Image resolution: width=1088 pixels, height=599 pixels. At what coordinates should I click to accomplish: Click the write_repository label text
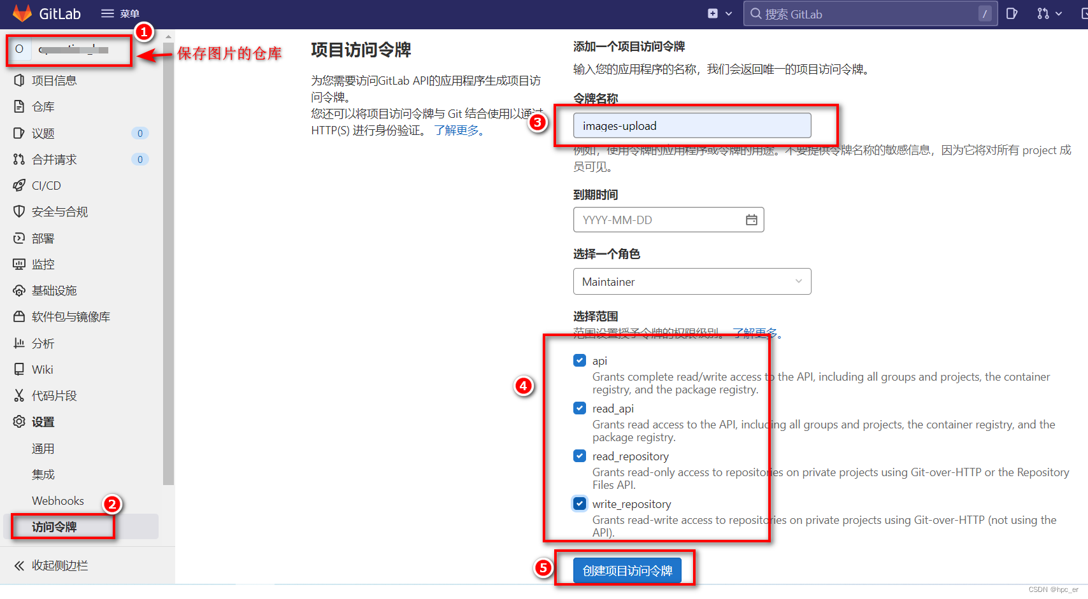(x=632, y=504)
